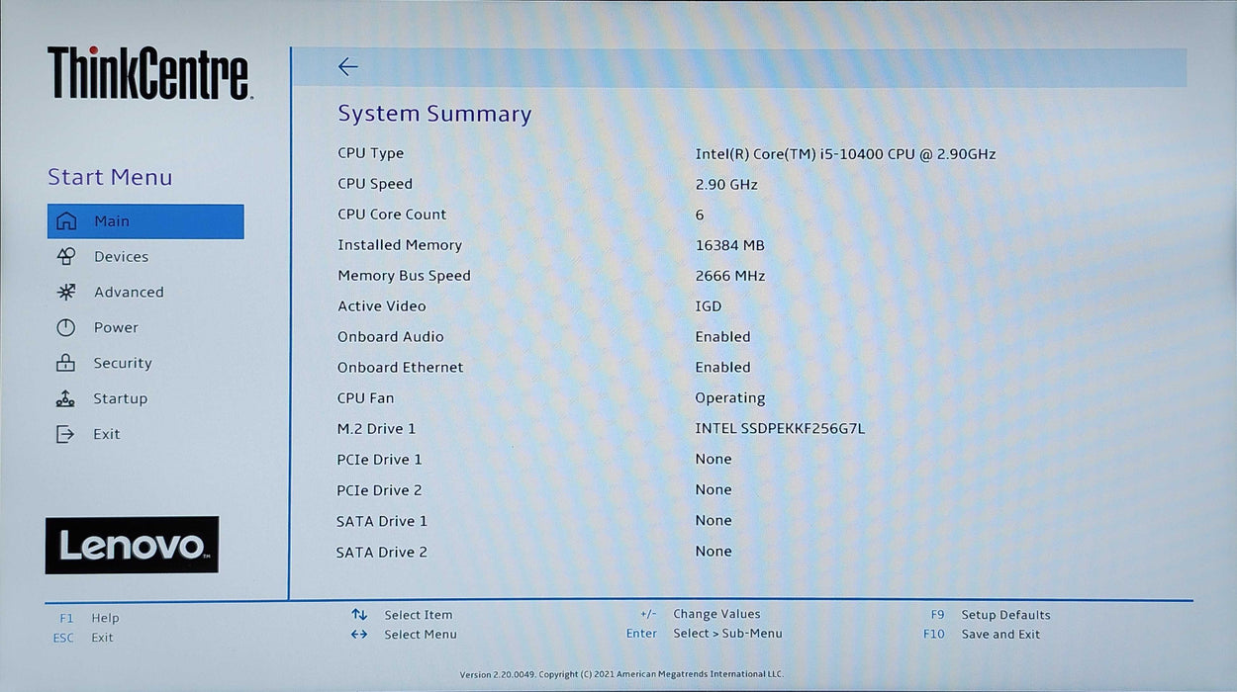Select the CPU Fan label
This screenshot has height=692, width=1237.
366,398
